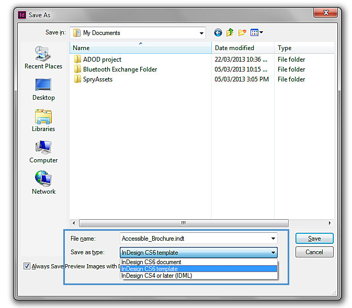This screenshot has height=308, width=352.
Task: Click the Back navigation arrow icon
Action: (218, 33)
